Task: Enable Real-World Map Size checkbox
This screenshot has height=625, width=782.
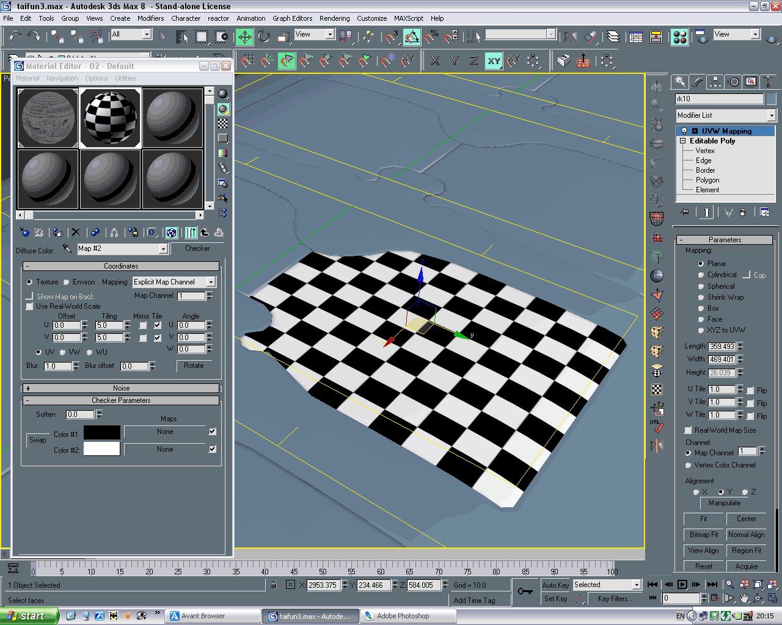Action: pos(688,430)
